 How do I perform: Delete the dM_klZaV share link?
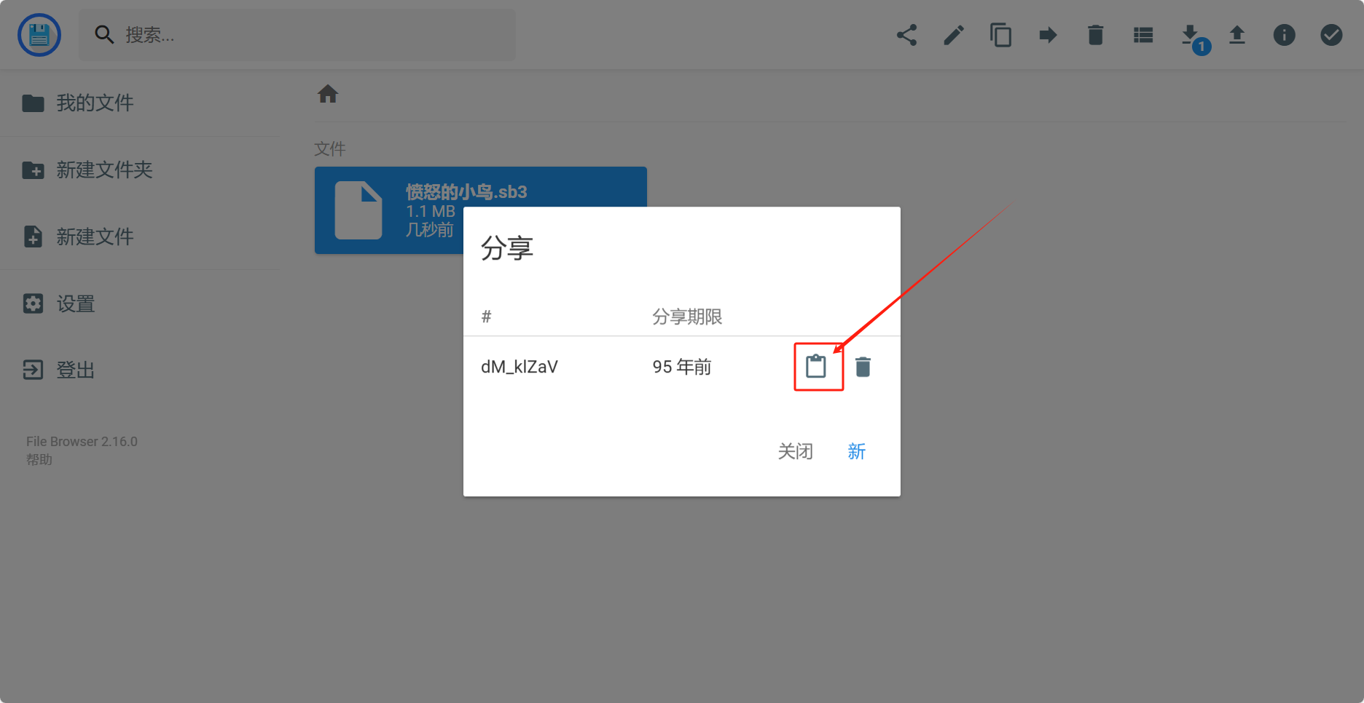(863, 367)
